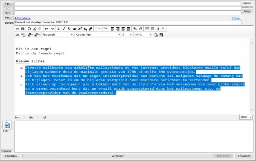Screen dimensions: 256x161
Task: Apply superscript formatting
Action: tap(80, 29)
